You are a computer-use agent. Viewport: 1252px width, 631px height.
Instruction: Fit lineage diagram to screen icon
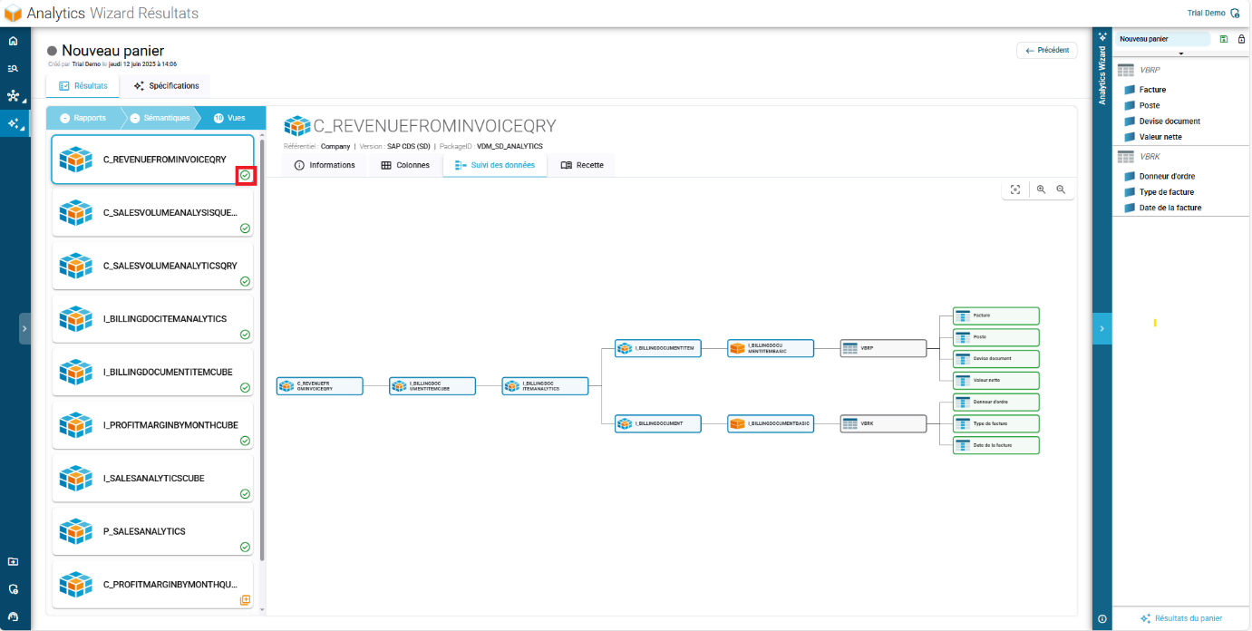[1015, 189]
